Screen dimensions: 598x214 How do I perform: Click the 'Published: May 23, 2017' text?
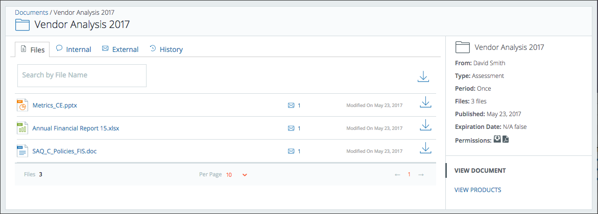click(x=488, y=114)
